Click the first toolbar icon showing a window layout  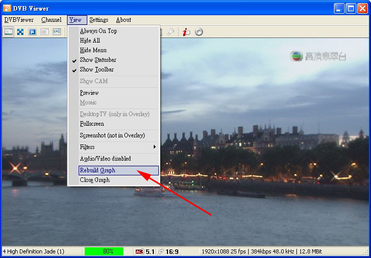[x=9, y=32]
